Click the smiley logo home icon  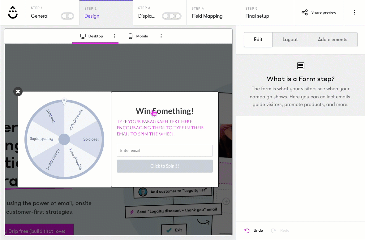pyautogui.click(x=13, y=12)
